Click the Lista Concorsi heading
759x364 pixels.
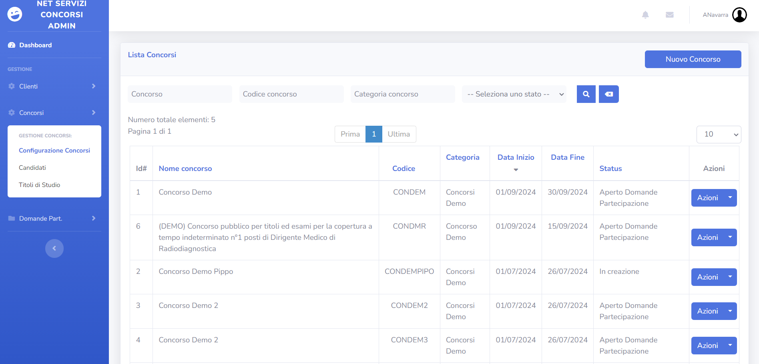click(152, 55)
